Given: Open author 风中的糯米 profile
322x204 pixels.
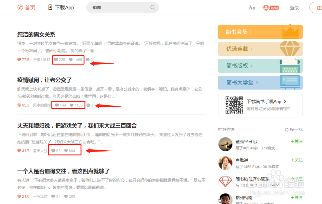Looking at the screenshot, I should (42, 105).
